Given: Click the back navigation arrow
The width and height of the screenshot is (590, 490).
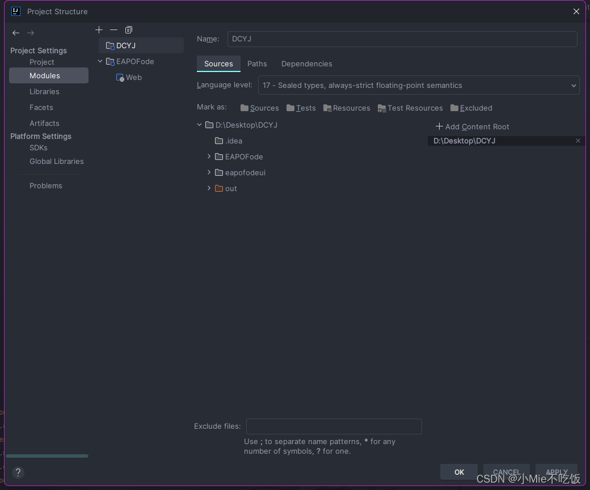Looking at the screenshot, I should 15,32.
